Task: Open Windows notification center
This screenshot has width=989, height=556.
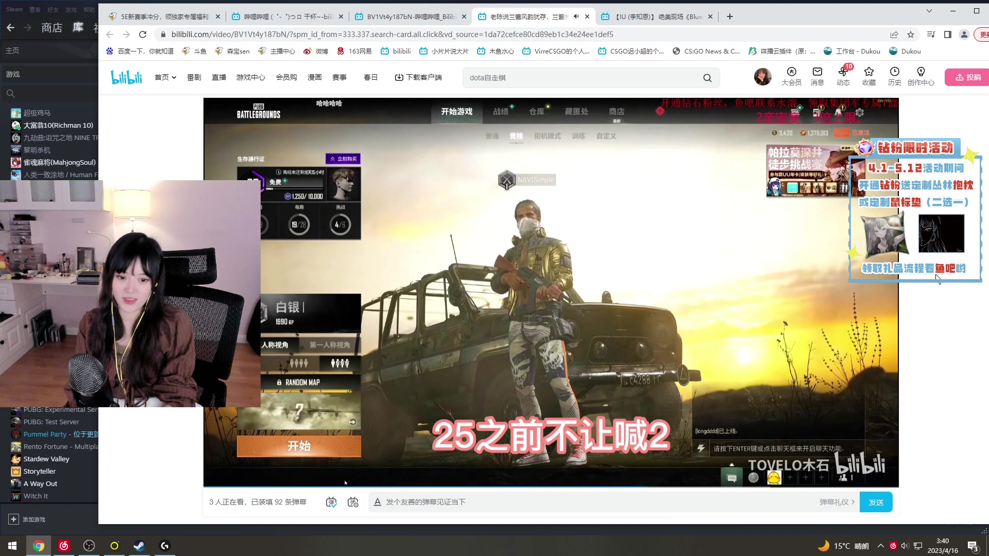Action: click(973, 546)
